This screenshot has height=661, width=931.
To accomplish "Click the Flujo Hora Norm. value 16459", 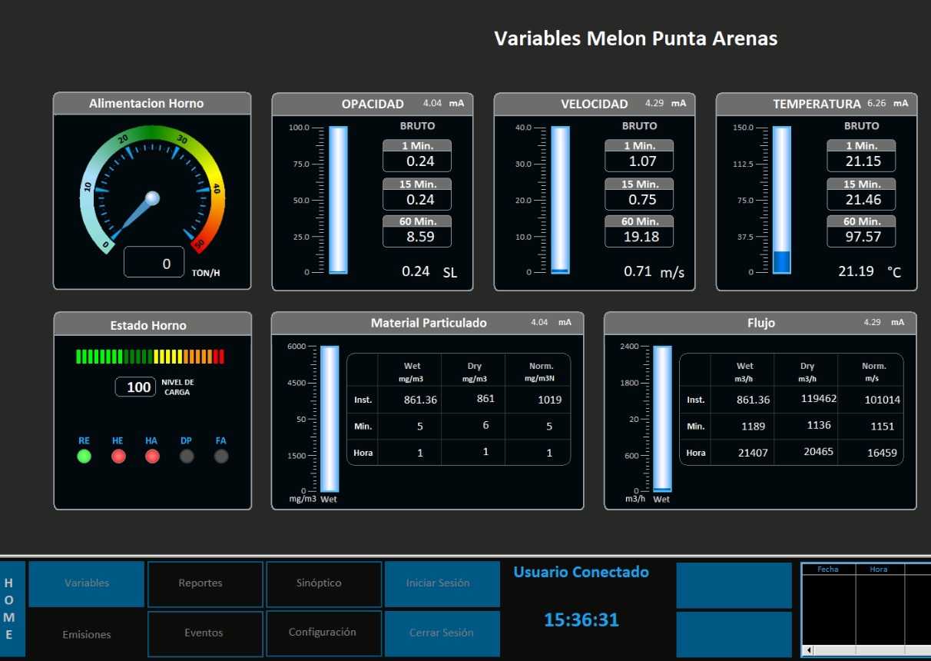I will [882, 453].
